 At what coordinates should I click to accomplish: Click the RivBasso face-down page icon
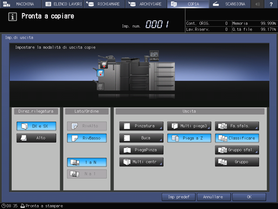[75, 138]
